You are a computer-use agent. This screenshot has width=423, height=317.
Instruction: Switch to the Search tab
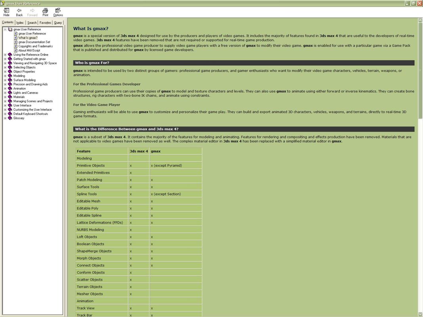[32, 23]
